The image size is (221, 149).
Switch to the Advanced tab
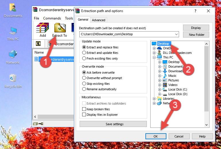click(99, 20)
